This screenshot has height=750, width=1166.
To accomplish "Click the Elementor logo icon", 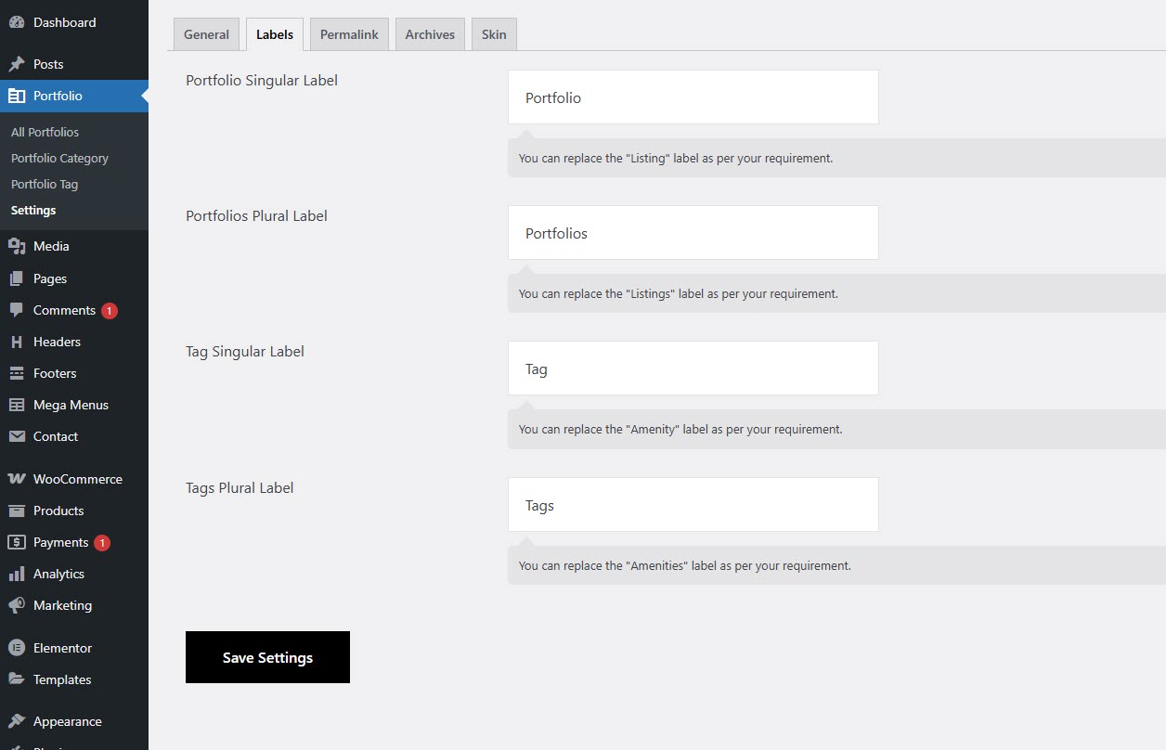I will (x=17, y=648).
